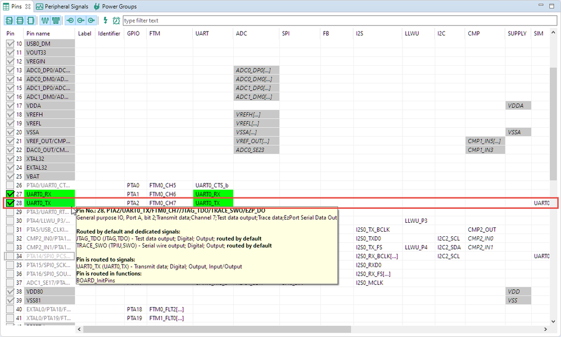The height and width of the screenshot is (337, 561).
Task: Check the pin 41 XTAL0/PTA19 checkbox
Action: (10, 318)
